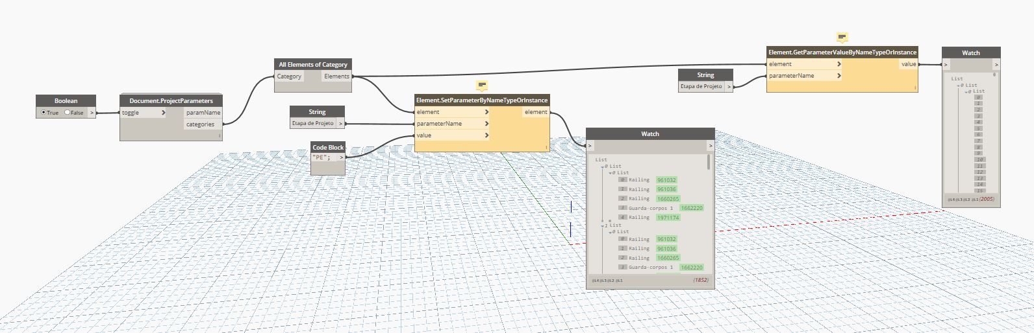
Task: Click lacing indicator on Element.SetParameterByNameTypeOrInstance node
Action: [x=546, y=148]
